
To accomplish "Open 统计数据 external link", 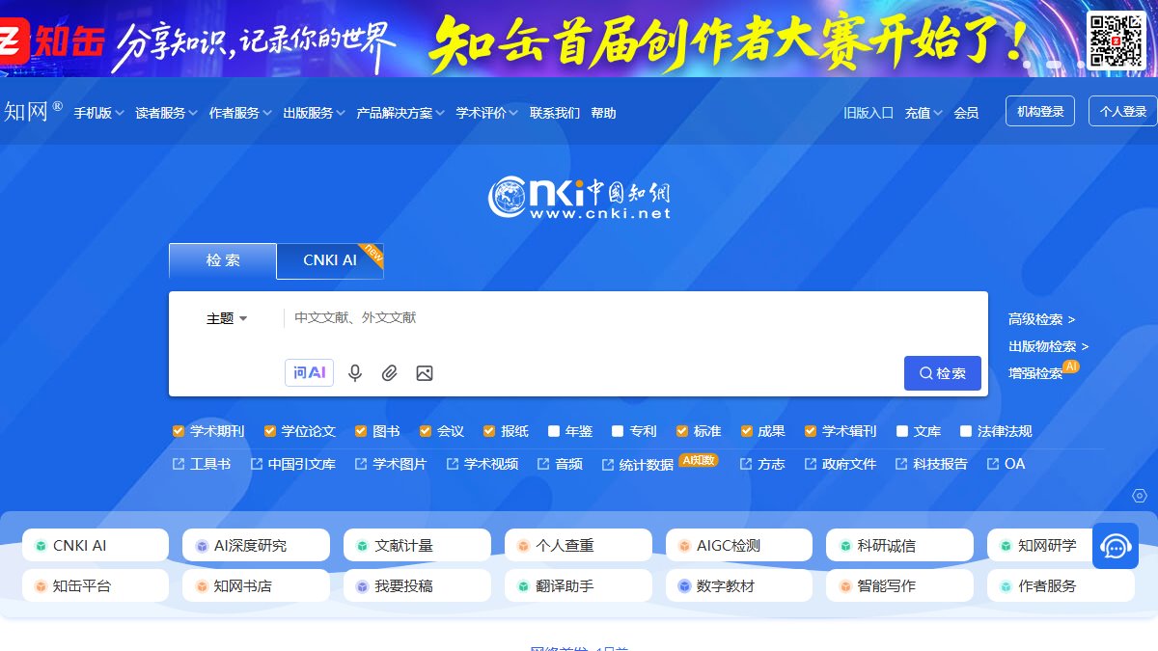I will [638, 464].
